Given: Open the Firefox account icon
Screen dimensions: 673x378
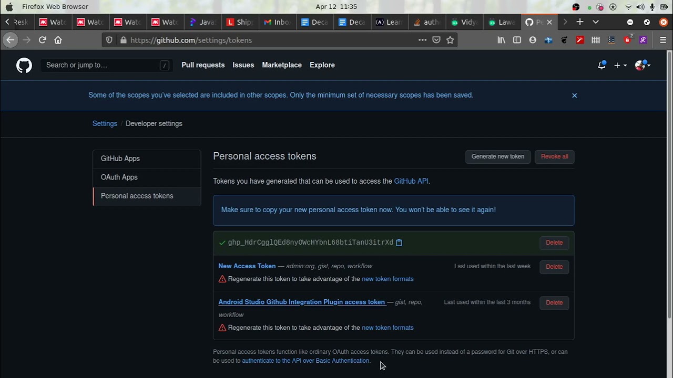Looking at the screenshot, I should [x=533, y=40].
